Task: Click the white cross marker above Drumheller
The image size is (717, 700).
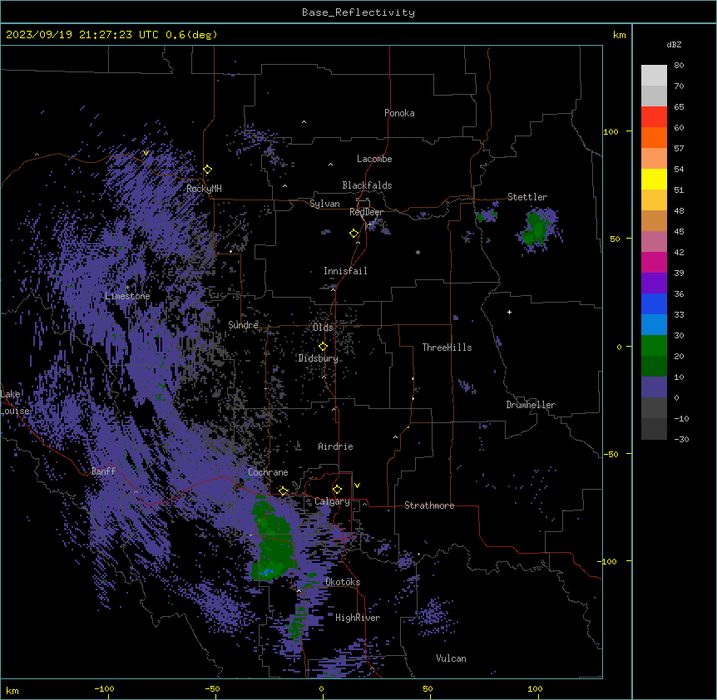Action: point(509,312)
